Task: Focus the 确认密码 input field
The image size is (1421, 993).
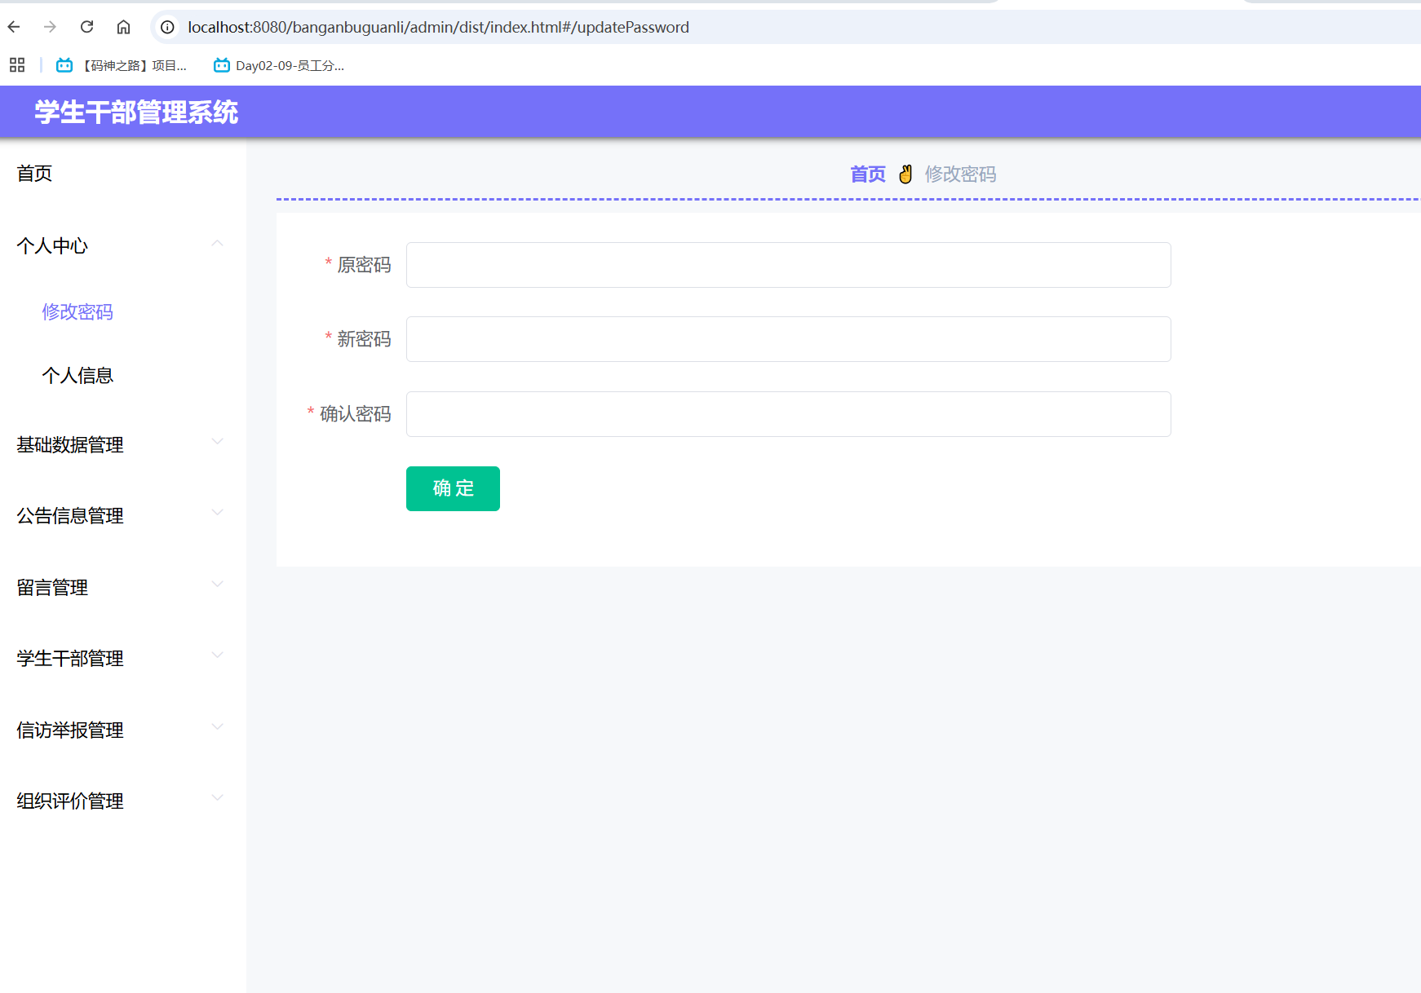Action: (789, 414)
